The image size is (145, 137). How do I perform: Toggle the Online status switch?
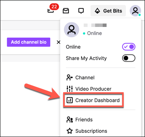[x=129, y=47]
